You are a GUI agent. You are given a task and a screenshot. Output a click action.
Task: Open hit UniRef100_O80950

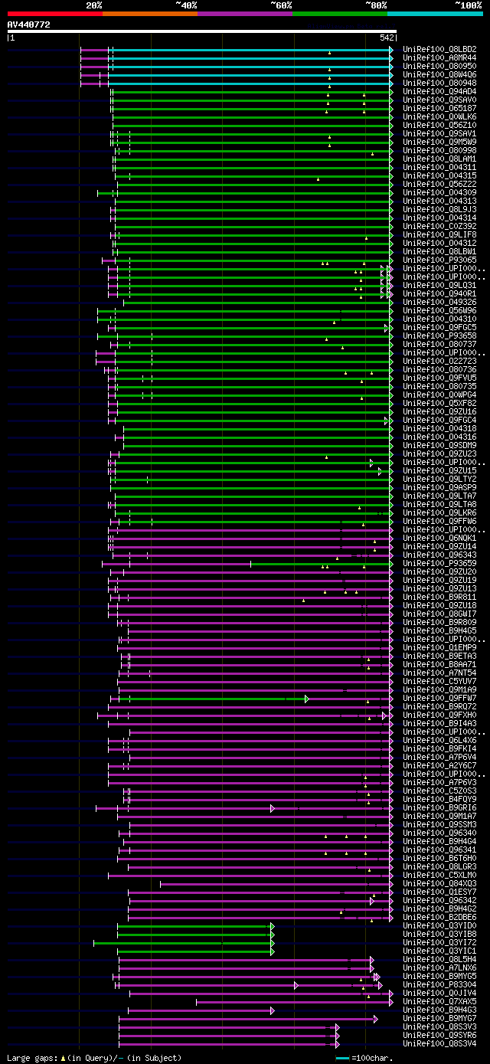coord(439,67)
